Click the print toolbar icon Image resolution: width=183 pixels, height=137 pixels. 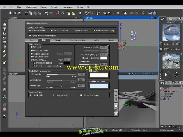point(154,13)
